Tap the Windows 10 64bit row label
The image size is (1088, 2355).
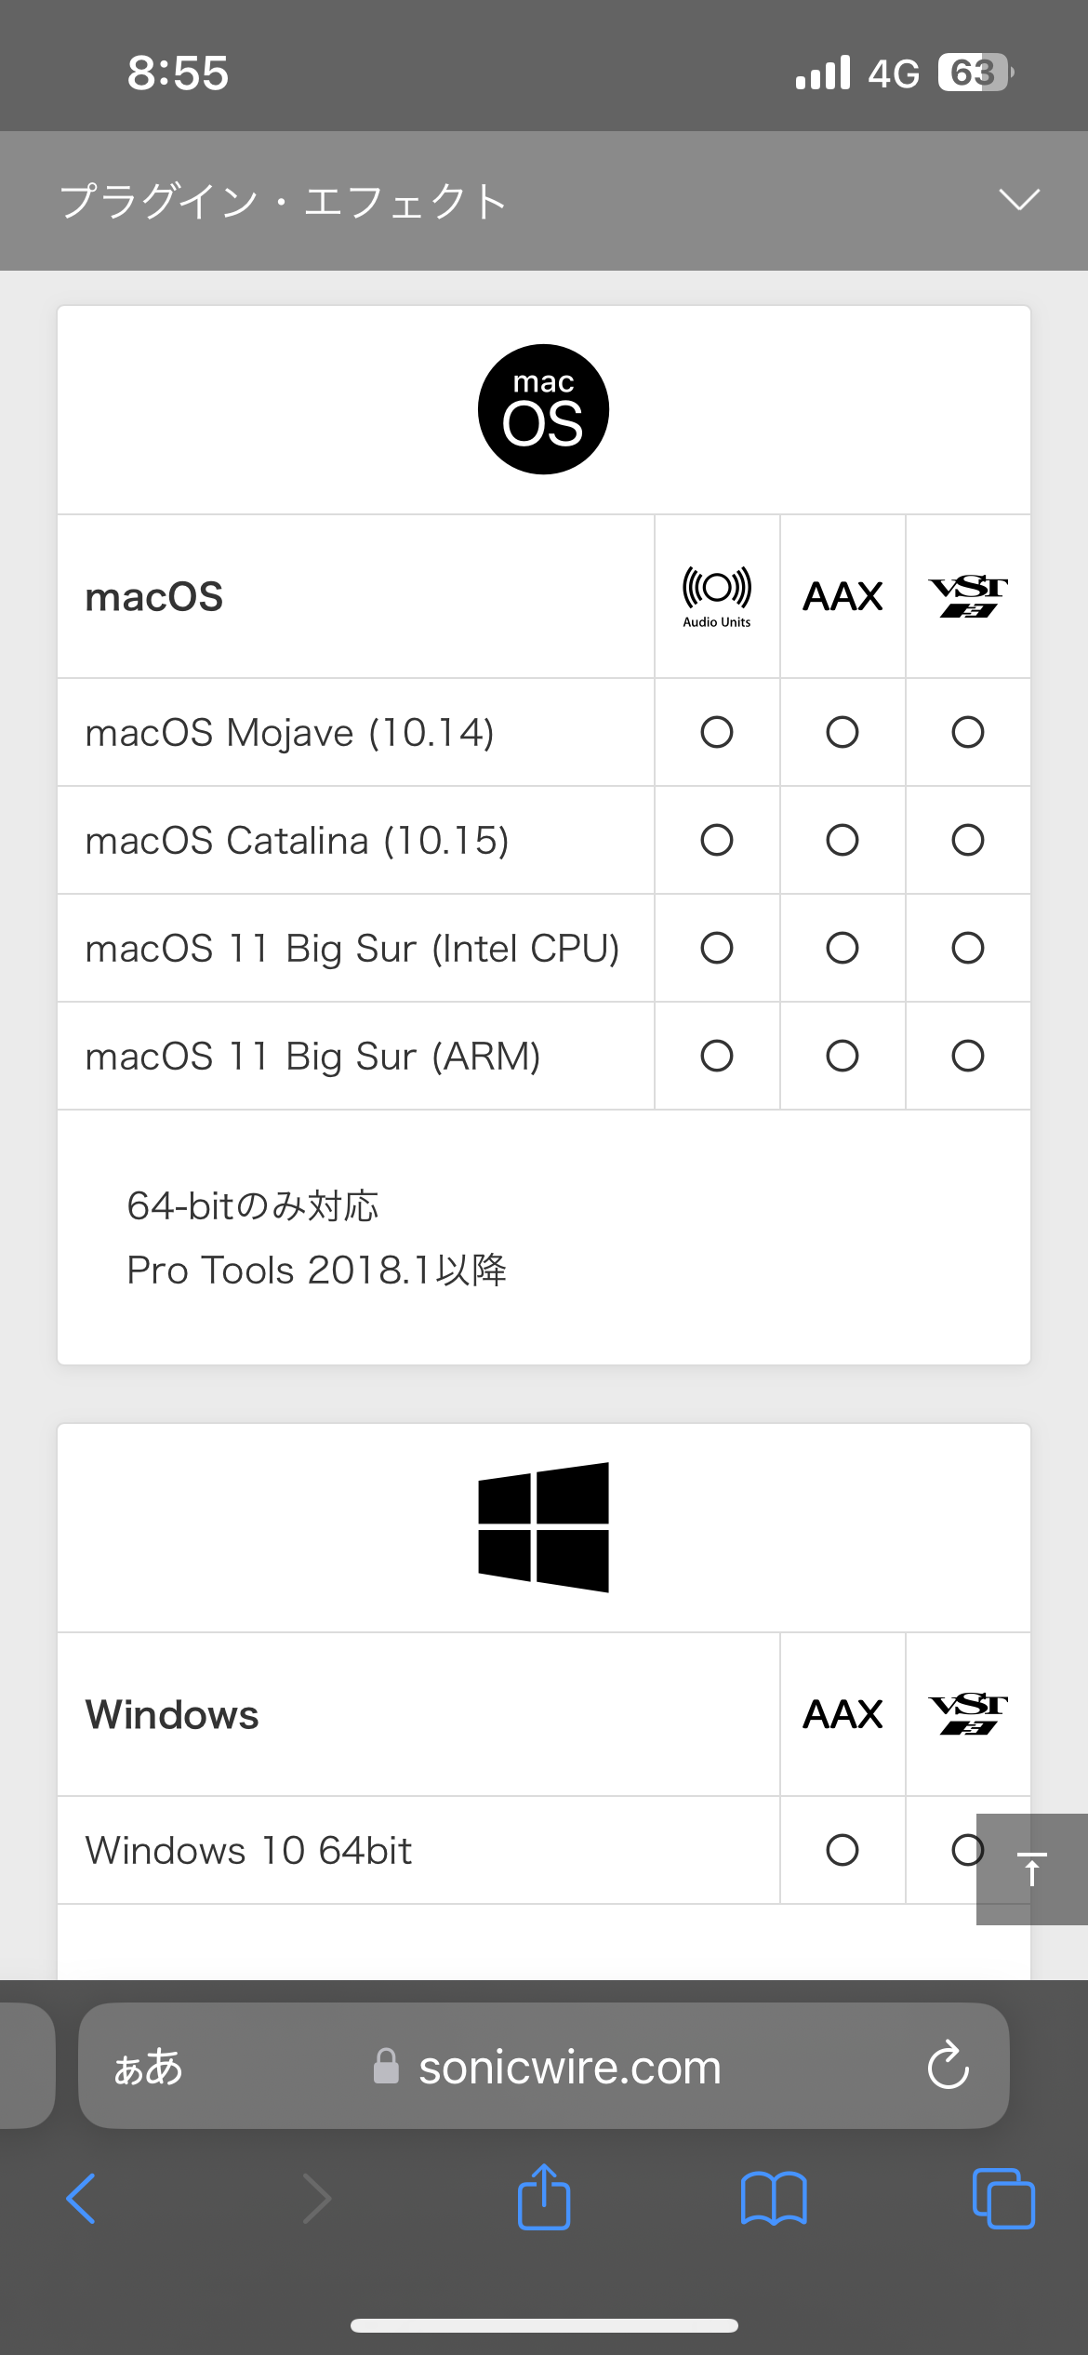coord(249,1851)
